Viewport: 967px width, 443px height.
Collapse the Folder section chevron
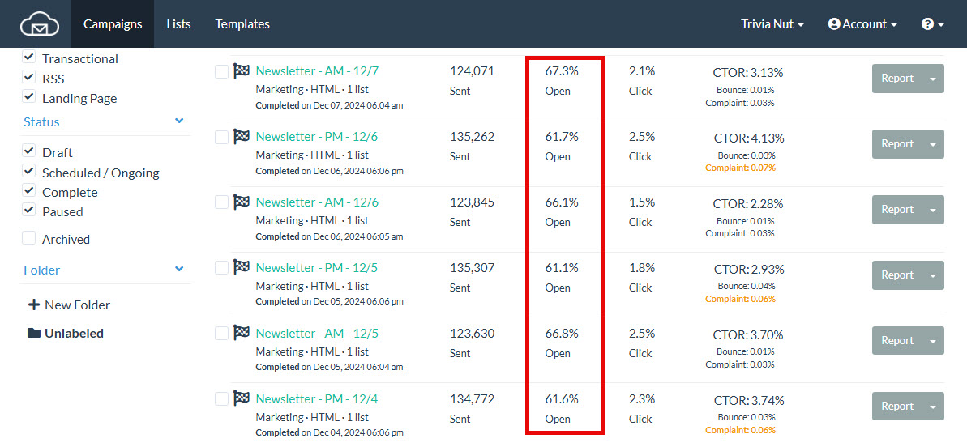179,269
